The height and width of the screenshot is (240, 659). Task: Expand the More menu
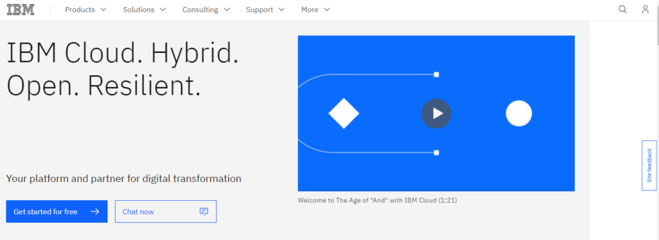[315, 10]
